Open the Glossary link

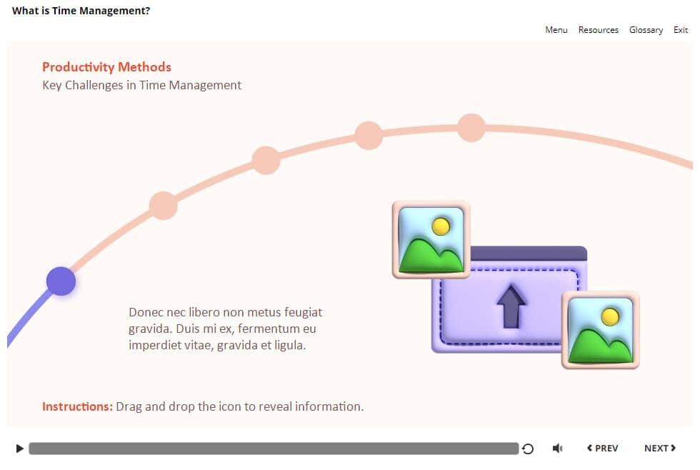pos(646,30)
